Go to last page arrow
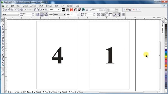 tap(24, 92)
